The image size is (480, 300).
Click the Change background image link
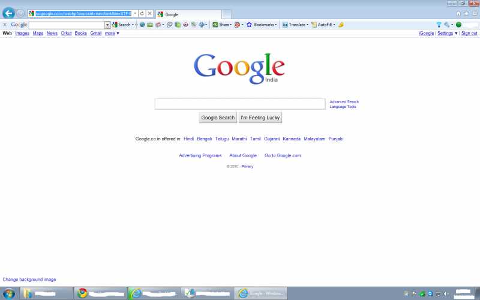tap(29, 280)
